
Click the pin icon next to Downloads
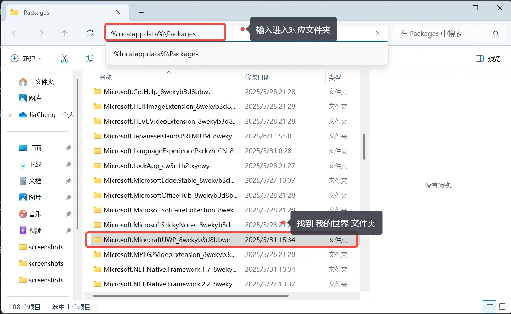tap(68, 164)
